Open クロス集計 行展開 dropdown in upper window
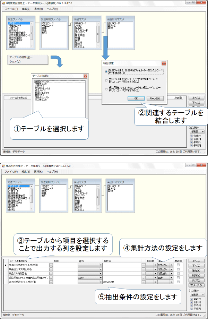The height and width of the screenshot is (319, 208). click(x=197, y=132)
